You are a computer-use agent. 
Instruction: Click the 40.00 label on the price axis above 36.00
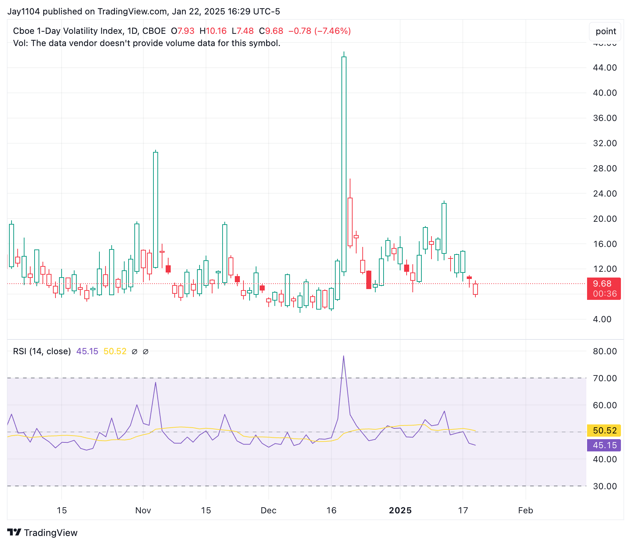pyautogui.click(x=605, y=93)
